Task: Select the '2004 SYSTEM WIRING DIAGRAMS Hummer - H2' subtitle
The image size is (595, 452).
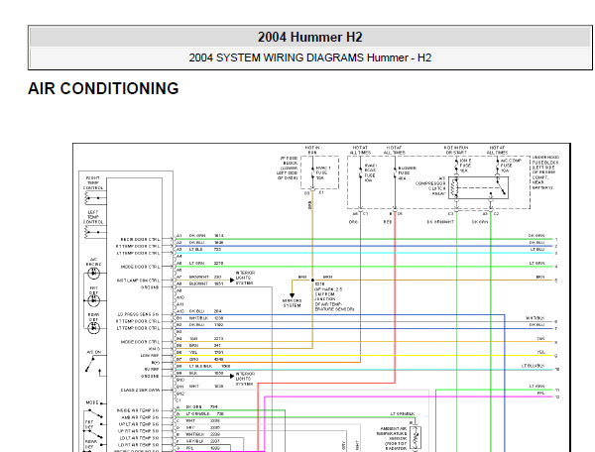Action: coord(310,57)
